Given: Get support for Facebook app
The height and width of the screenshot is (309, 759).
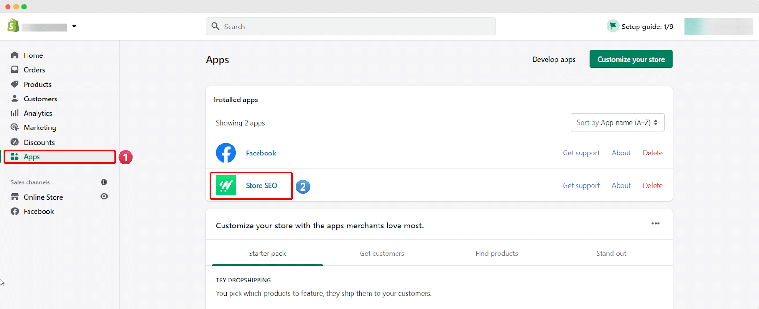Looking at the screenshot, I should (581, 153).
